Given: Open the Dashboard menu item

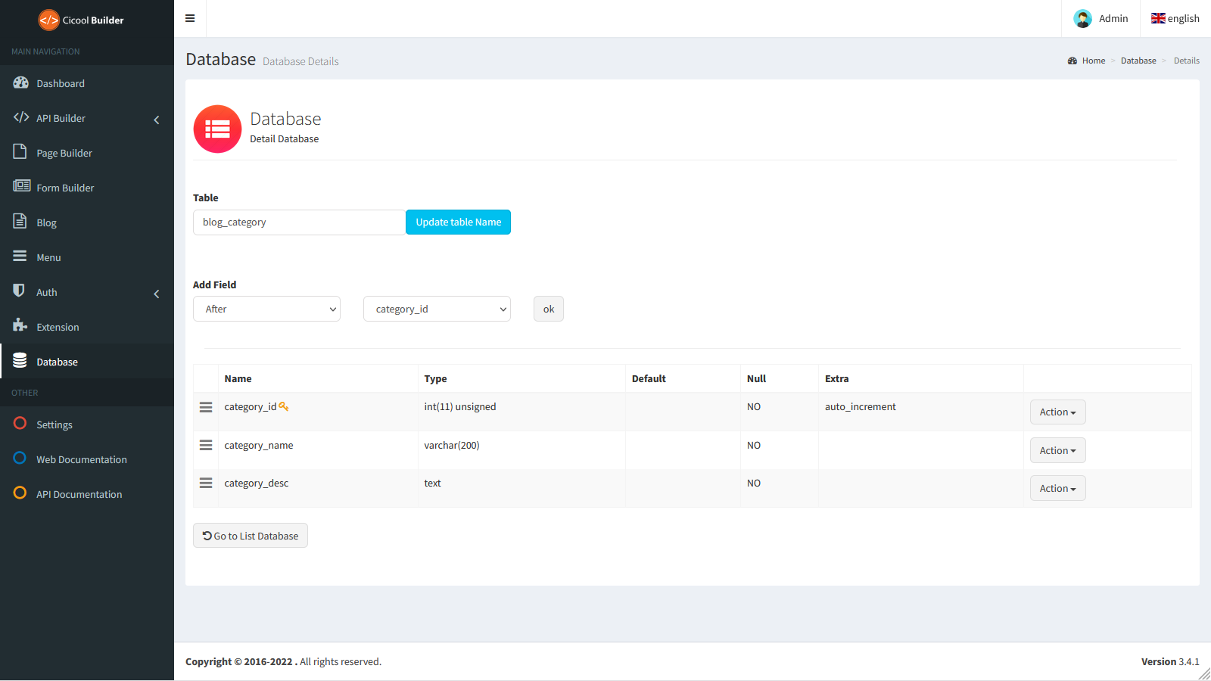Looking at the screenshot, I should click(x=87, y=83).
